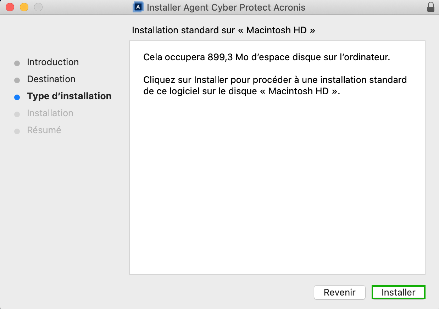The image size is (439, 309).
Task: Select the Installation step label
Action: (x=50, y=113)
